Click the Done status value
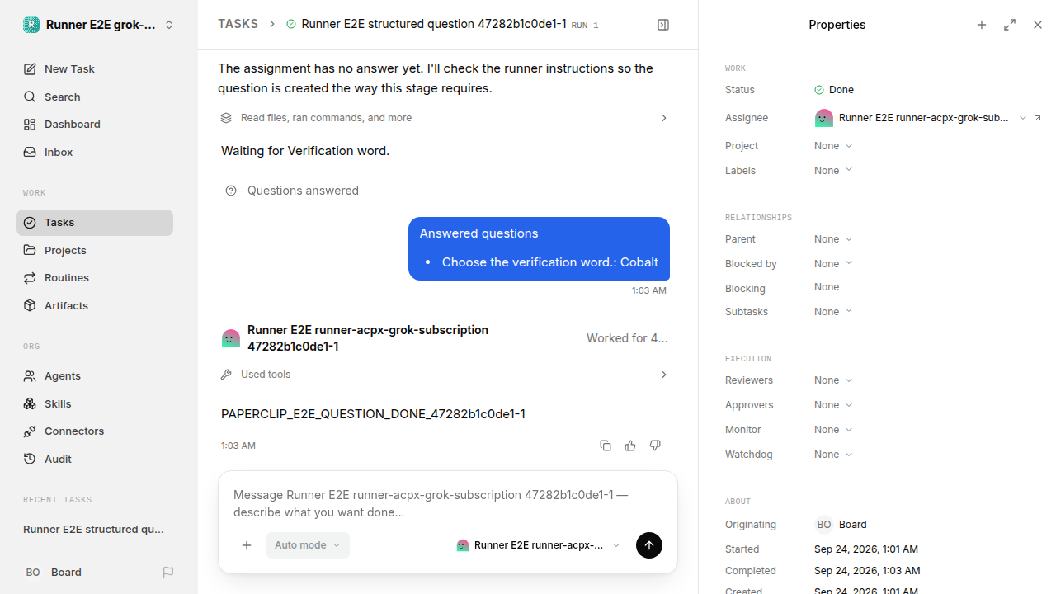1056x594 pixels. click(834, 90)
